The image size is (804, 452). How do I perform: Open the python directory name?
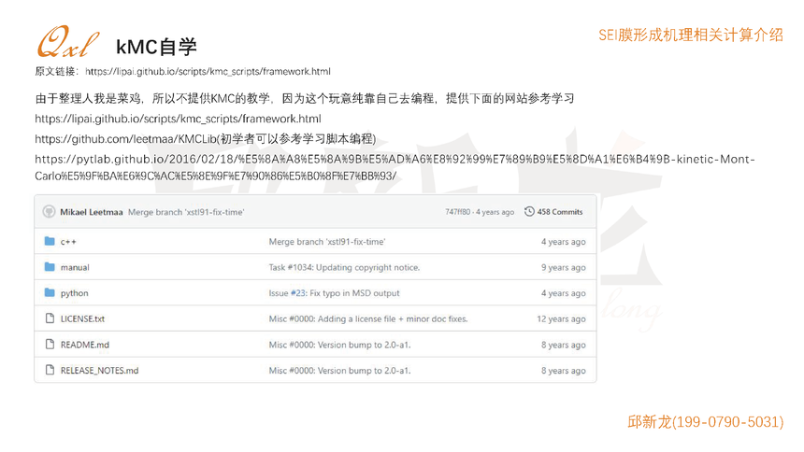coord(74,293)
